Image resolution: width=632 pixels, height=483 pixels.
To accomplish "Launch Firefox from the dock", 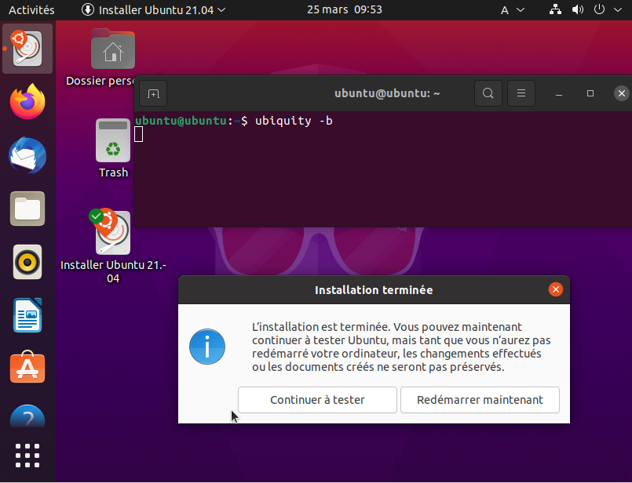I will coord(27,102).
